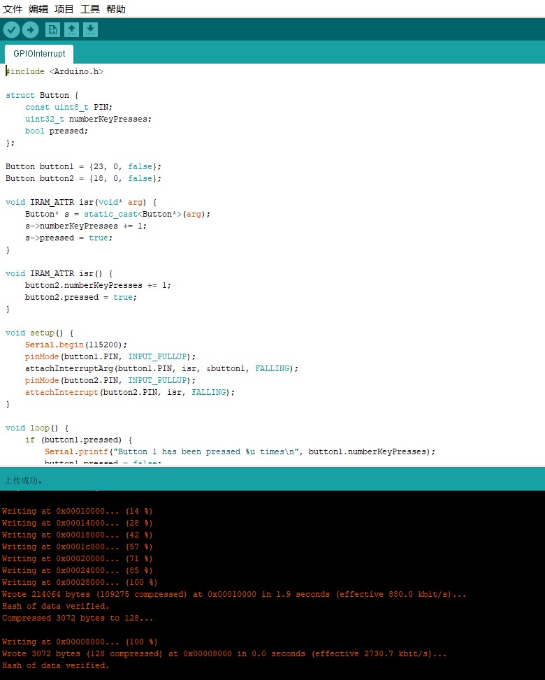Image resolution: width=545 pixels, height=680 pixels.
Task: Click the 'struct Button {' line
Action: pyautogui.click(x=42, y=96)
